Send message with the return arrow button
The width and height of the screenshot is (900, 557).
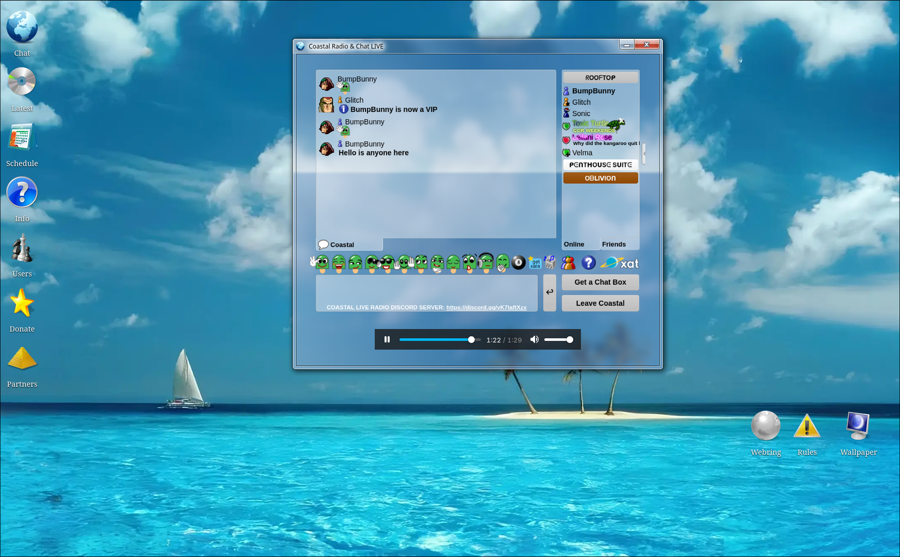[549, 293]
